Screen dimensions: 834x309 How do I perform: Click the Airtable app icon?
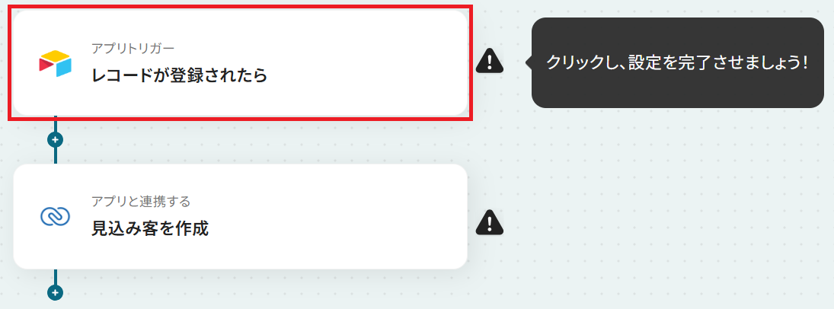tap(55, 63)
